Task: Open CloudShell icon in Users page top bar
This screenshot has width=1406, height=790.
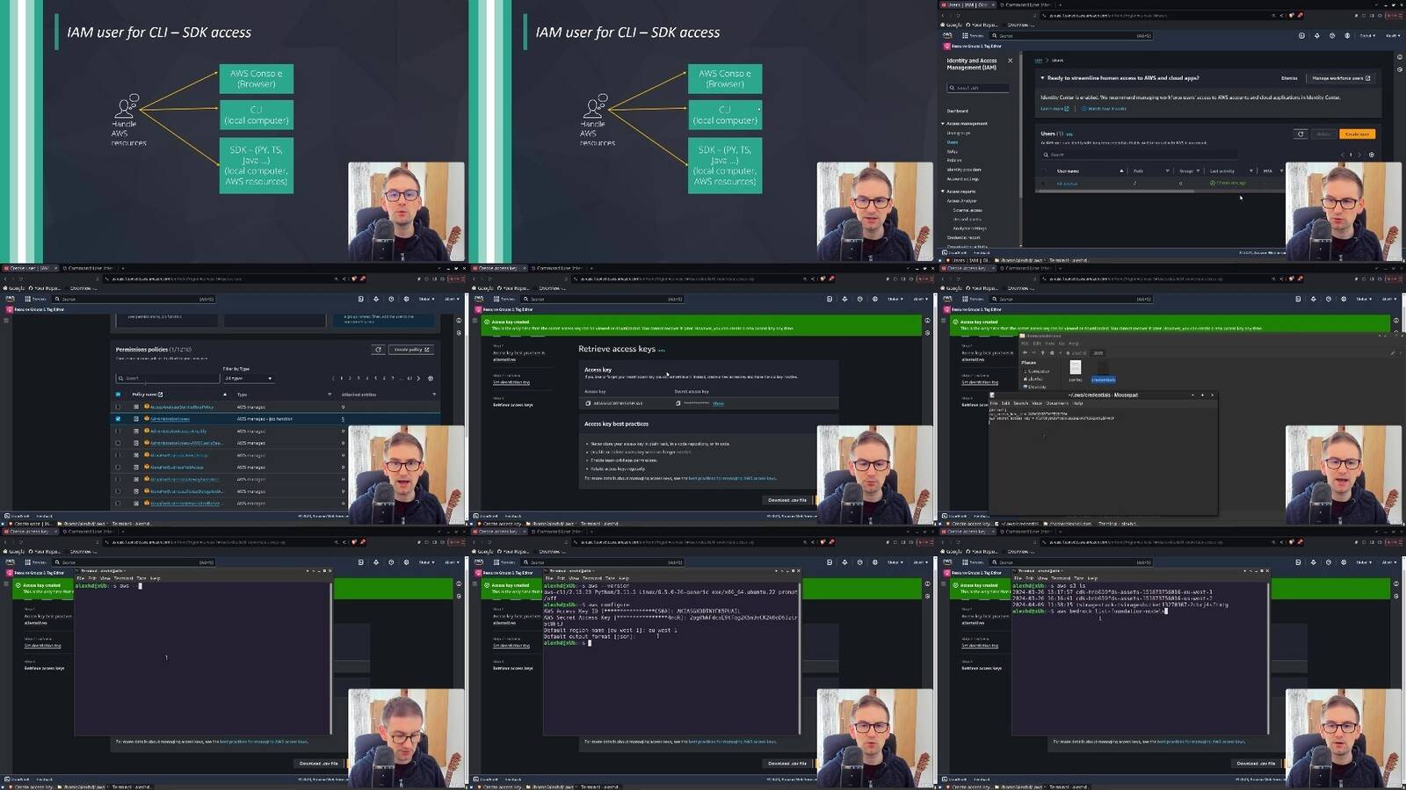Action: click(x=1301, y=36)
